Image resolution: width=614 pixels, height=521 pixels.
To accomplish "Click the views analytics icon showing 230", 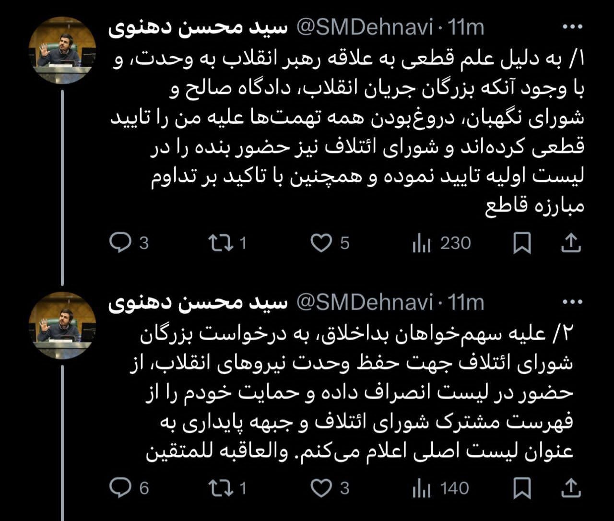I will (x=425, y=244).
